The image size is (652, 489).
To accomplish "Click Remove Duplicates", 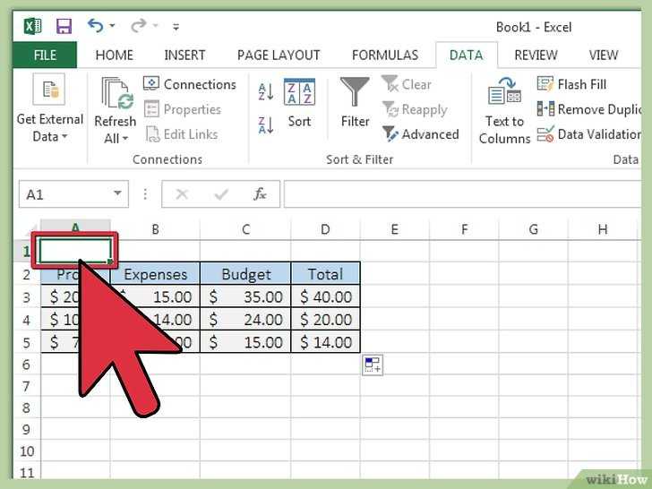I will pos(588,109).
